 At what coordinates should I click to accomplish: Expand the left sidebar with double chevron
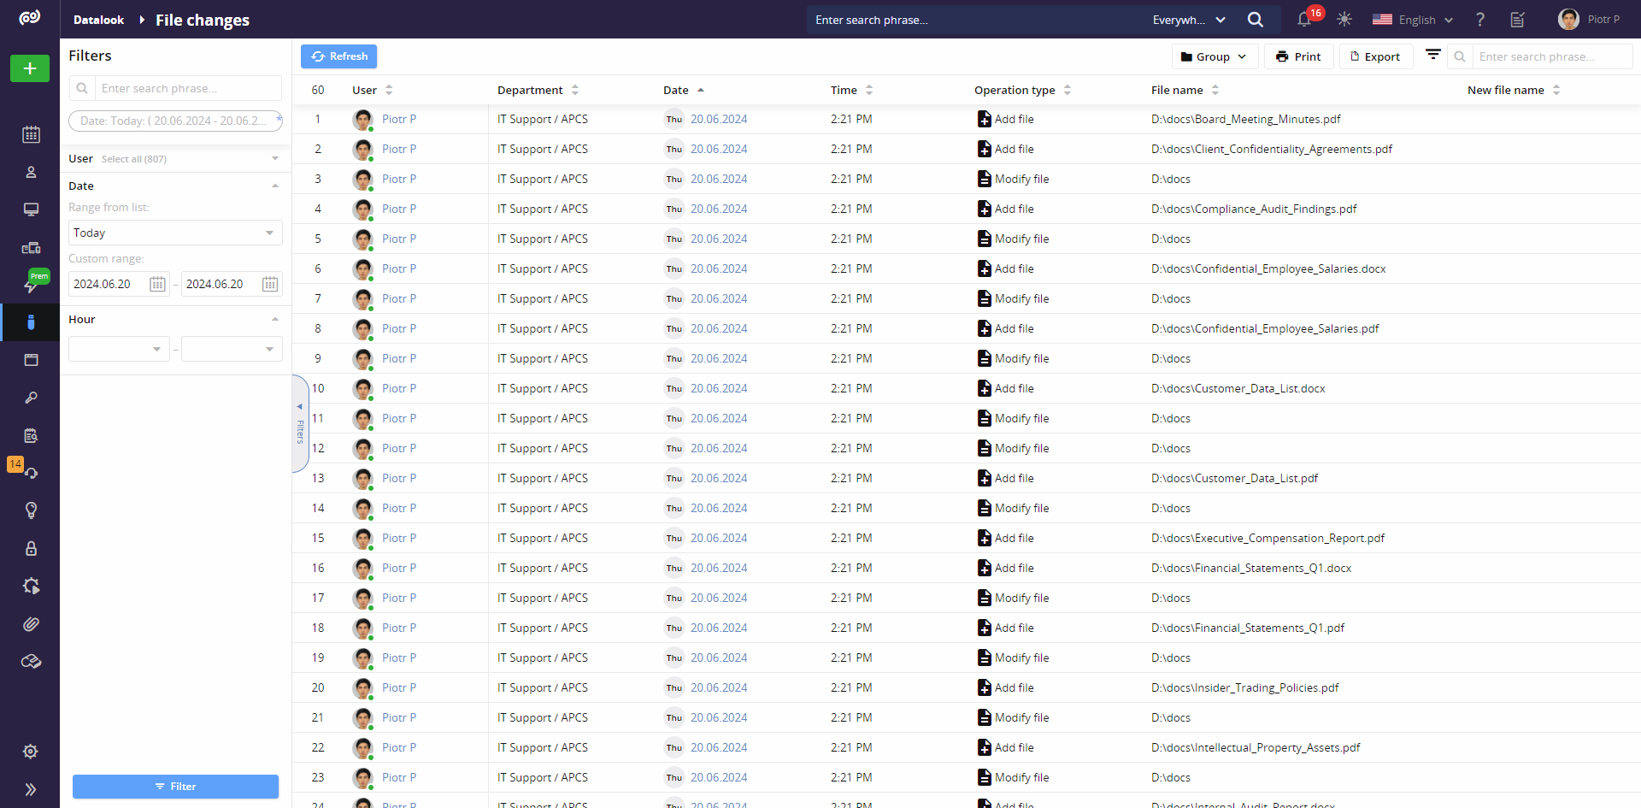point(31,789)
